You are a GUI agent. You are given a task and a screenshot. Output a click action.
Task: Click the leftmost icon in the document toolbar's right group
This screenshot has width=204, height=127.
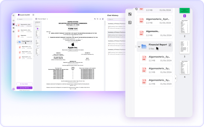(95, 19)
